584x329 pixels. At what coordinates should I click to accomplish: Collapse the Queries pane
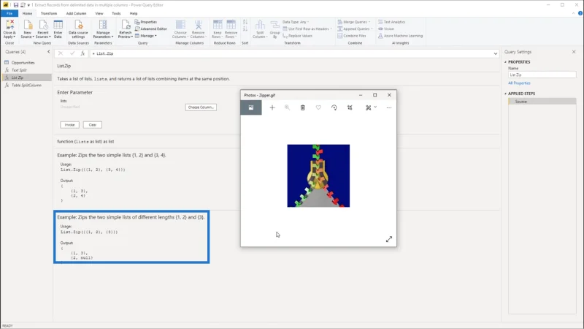[x=48, y=52]
